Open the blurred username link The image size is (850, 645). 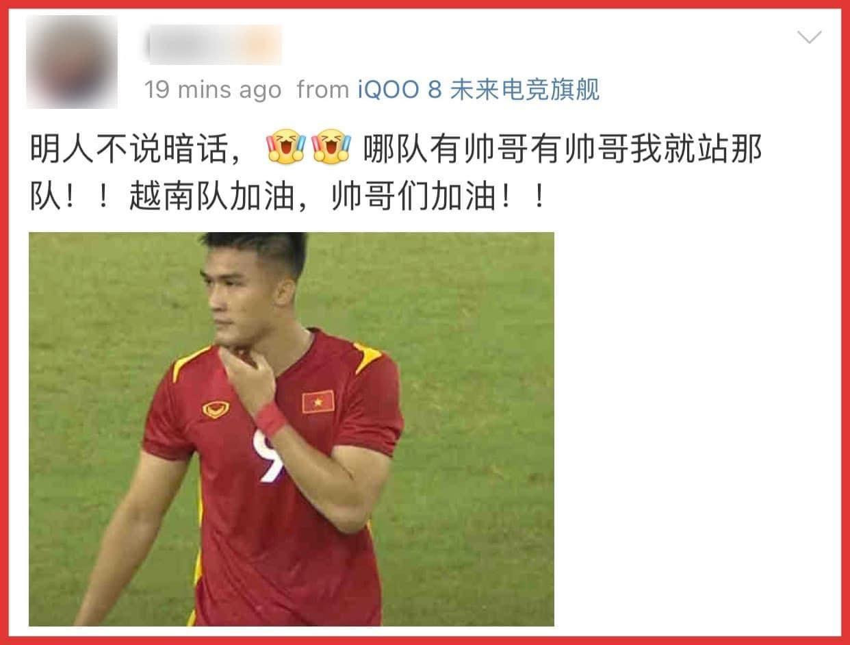click(x=214, y=45)
